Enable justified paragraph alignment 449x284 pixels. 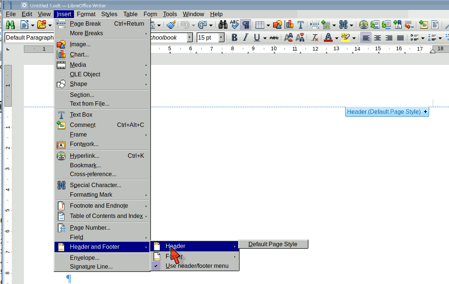point(400,38)
